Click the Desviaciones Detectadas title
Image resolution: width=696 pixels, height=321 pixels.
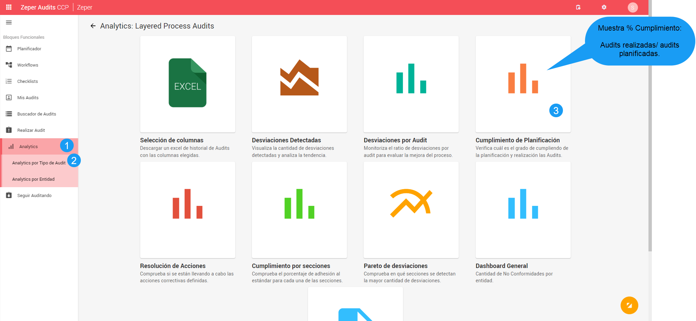pyautogui.click(x=286, y=140)
